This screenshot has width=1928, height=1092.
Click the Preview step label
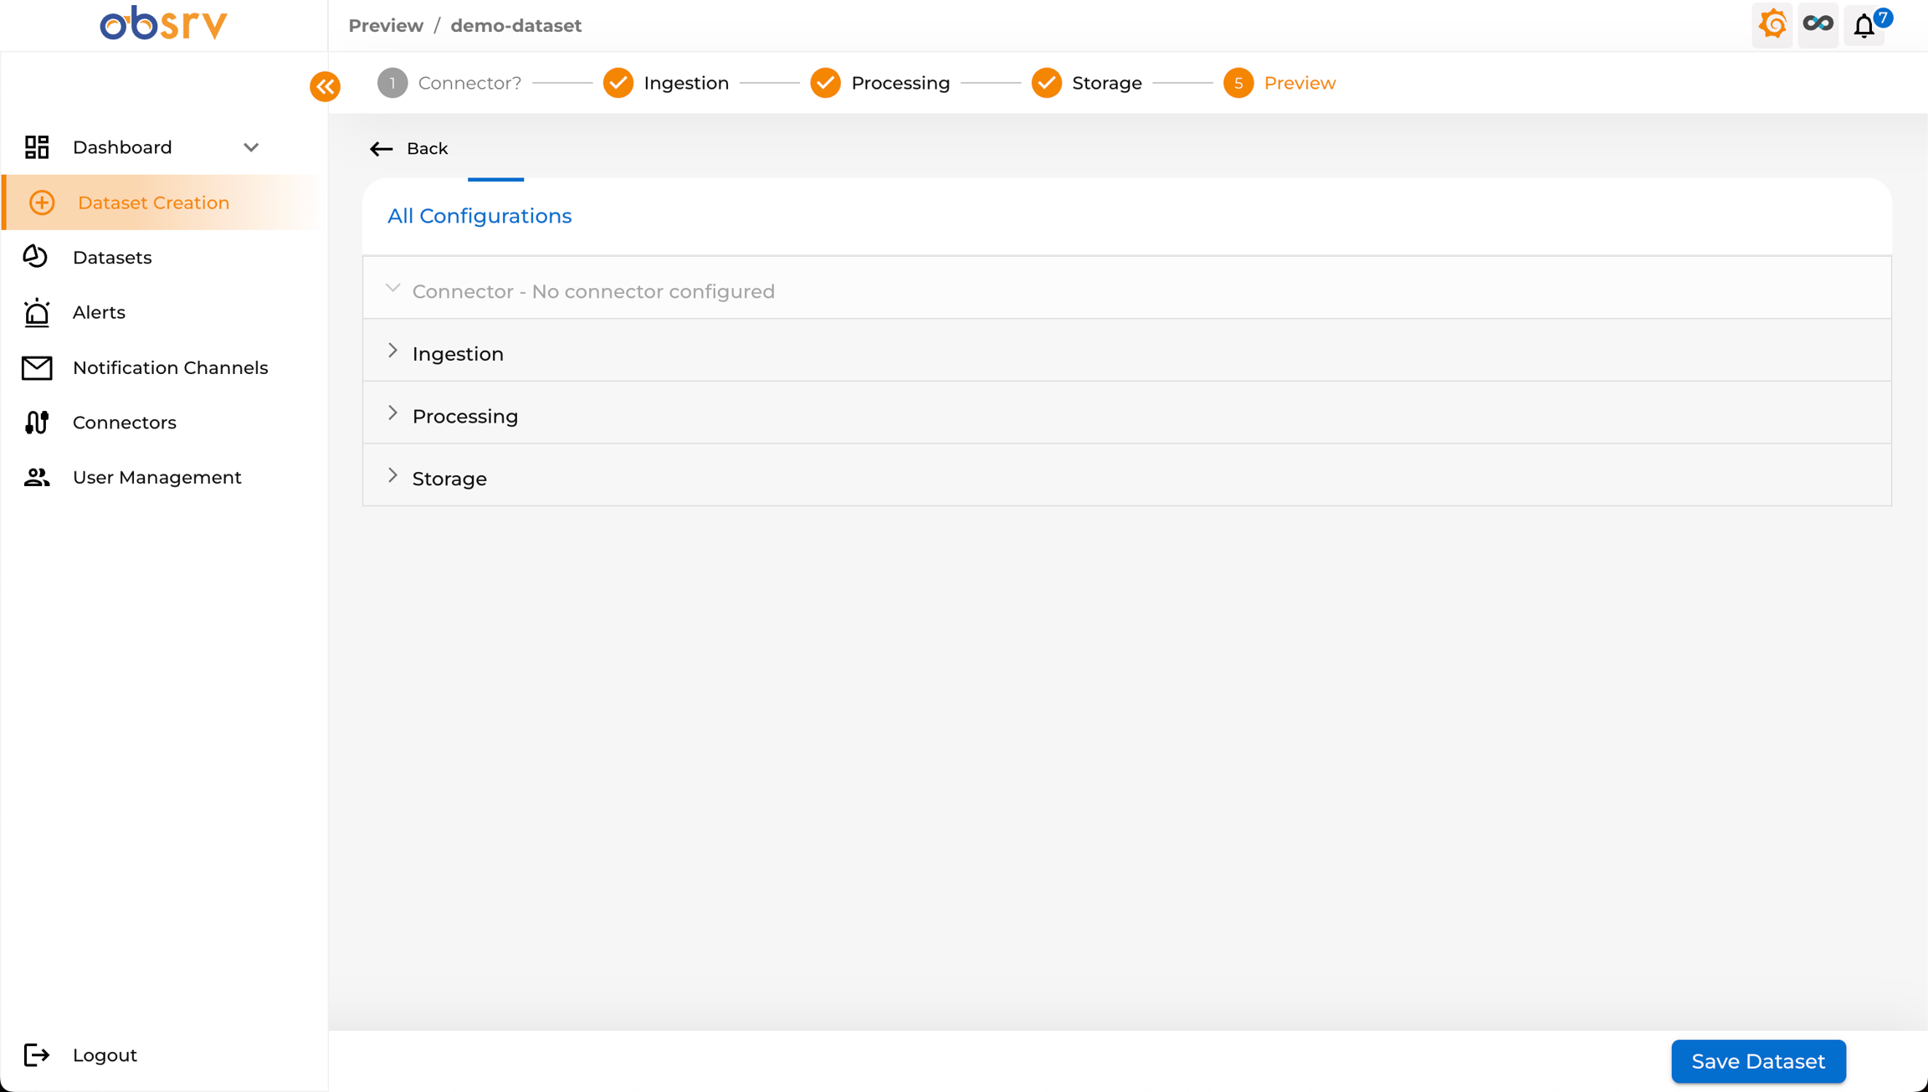[x=1300, y=83]
